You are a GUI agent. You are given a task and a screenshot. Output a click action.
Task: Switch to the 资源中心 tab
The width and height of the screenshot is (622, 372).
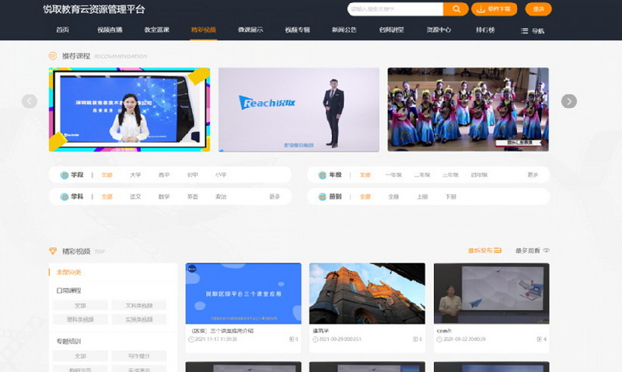coord(439,30)
